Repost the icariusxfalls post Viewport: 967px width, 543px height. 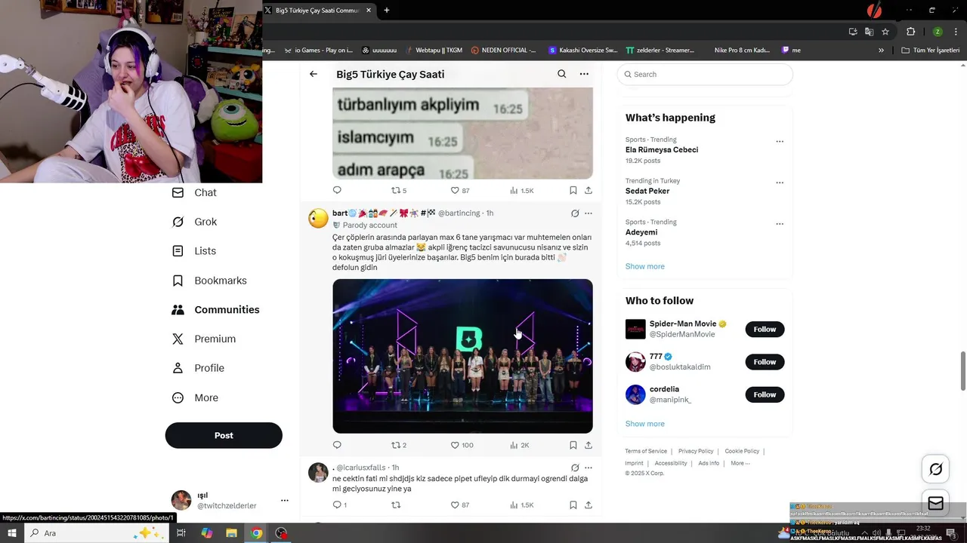click(x=395, y=505)
